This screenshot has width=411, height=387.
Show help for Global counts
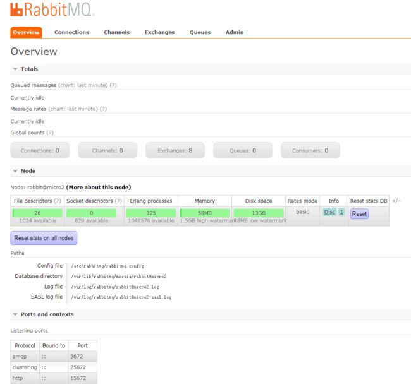50,133
